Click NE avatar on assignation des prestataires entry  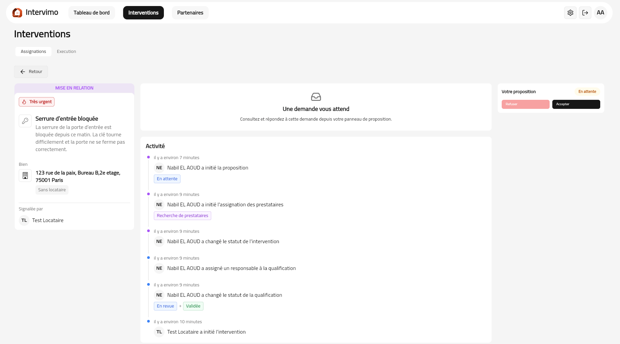pos(159,205)
